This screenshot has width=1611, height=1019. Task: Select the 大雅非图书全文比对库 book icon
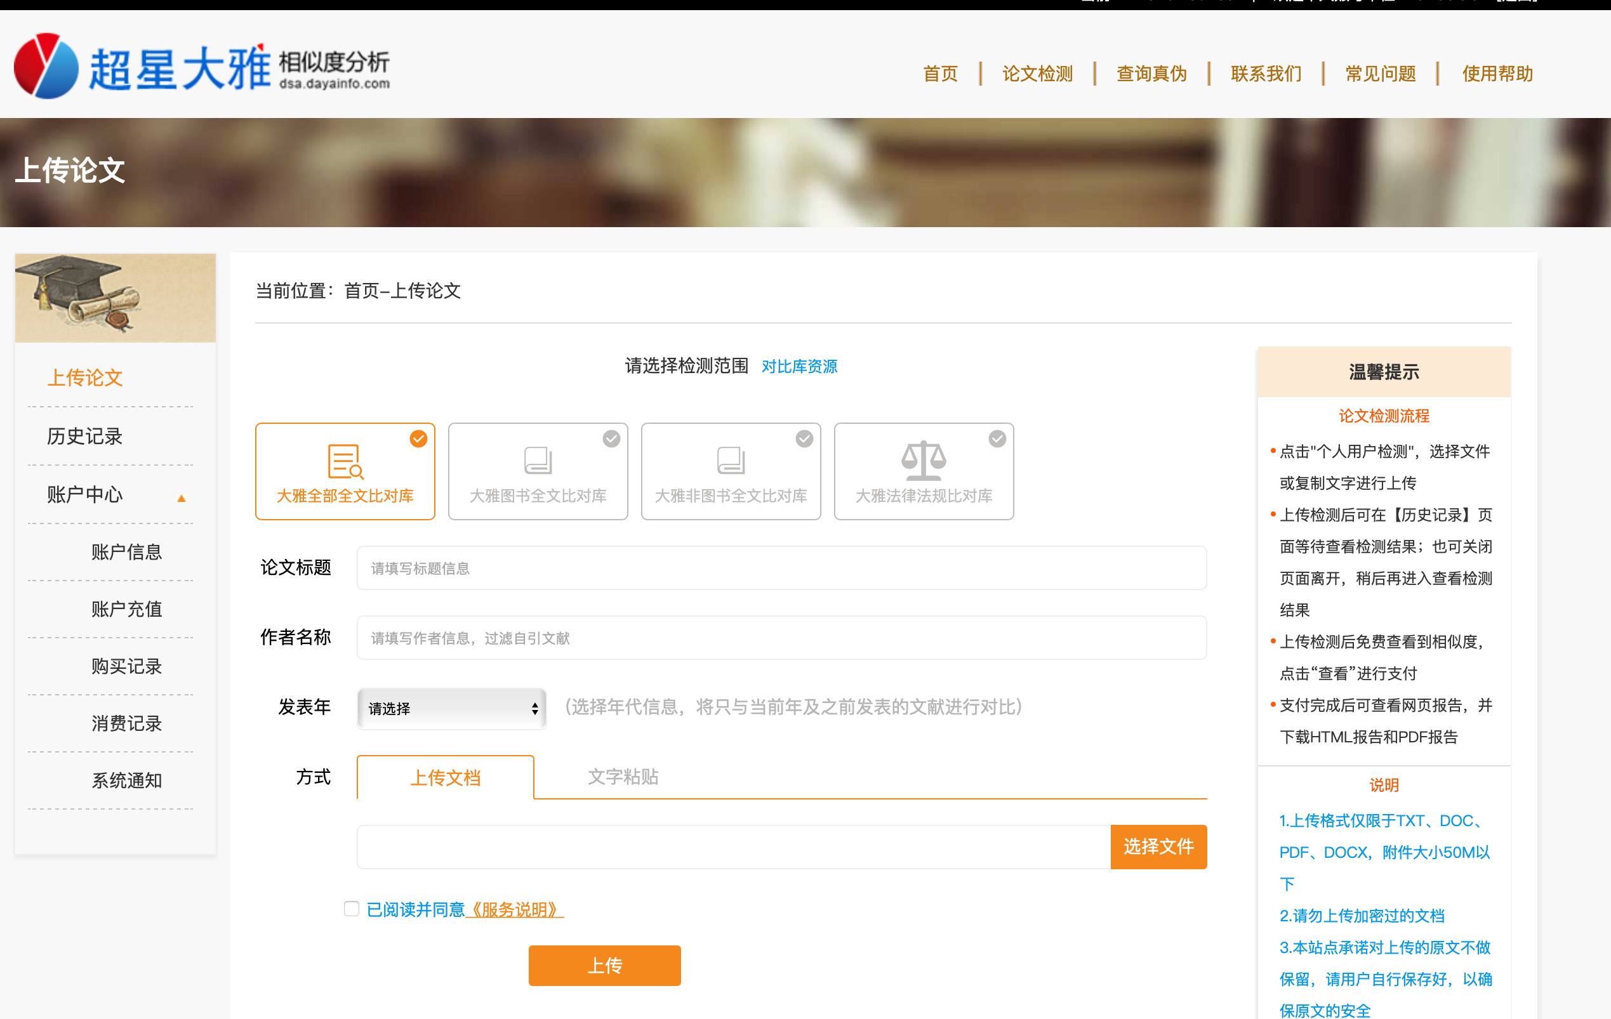[x=730, y=460]
